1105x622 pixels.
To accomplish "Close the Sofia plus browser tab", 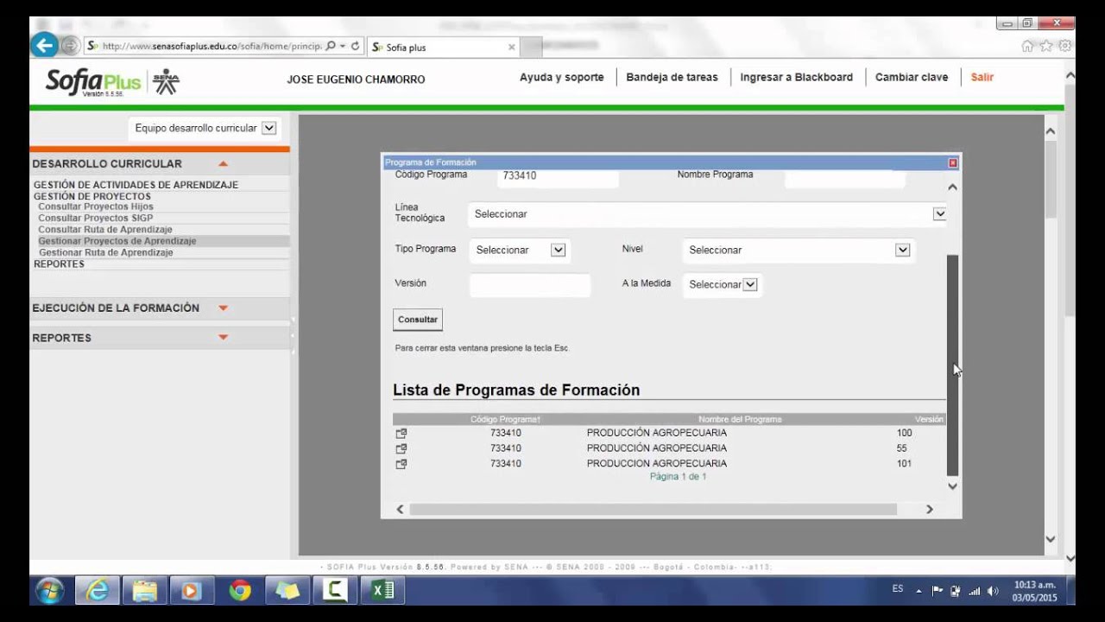I will tap(512, 48).
